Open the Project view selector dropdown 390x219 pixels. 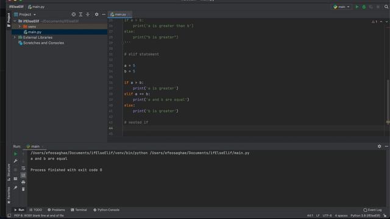coord(25,15)
